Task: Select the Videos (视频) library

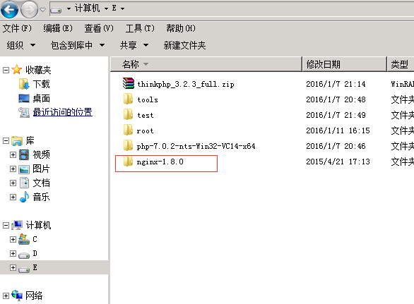Action: pos(41,154)
